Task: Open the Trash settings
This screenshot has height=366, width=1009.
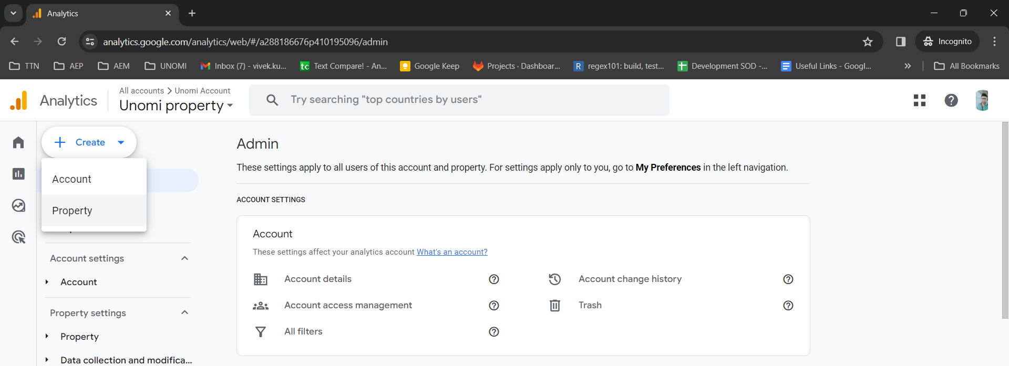Action: coord(590,306)
